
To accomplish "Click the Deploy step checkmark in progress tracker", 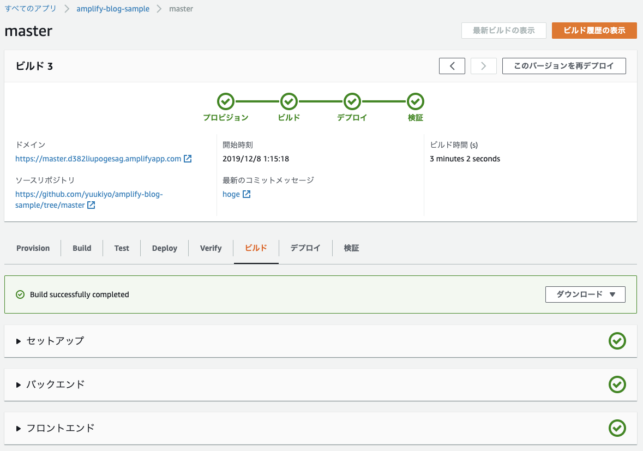I will point(352,101).
